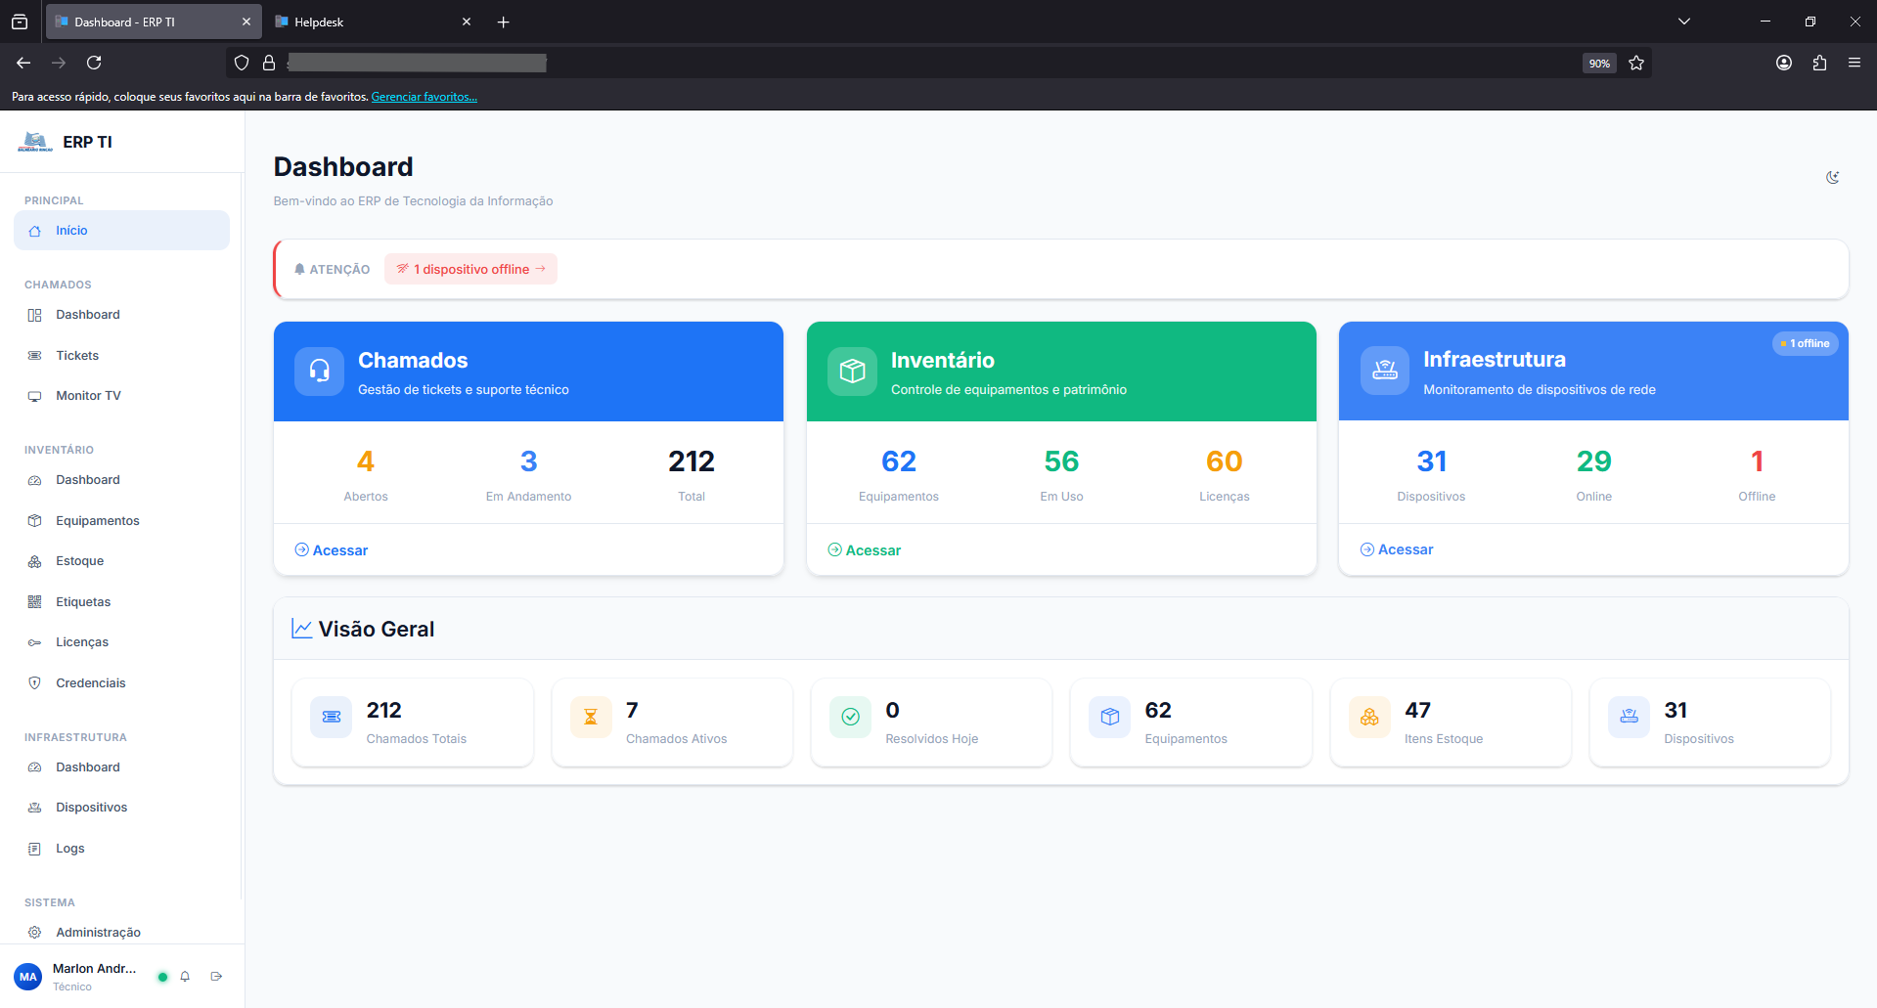
Task: Click the 1 offline badge
Action: (x=1806, y=343)
